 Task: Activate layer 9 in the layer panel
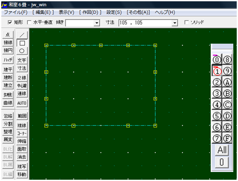227,71
